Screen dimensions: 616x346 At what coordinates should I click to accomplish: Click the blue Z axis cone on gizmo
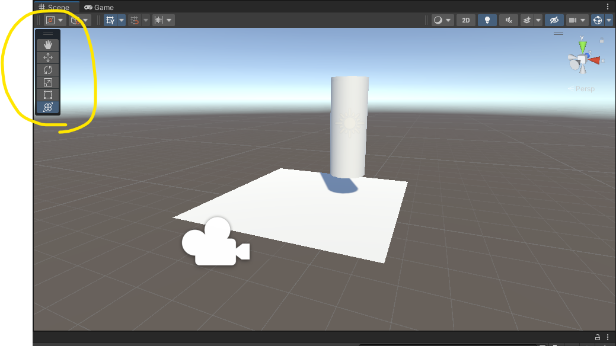(x=586, y=55)
